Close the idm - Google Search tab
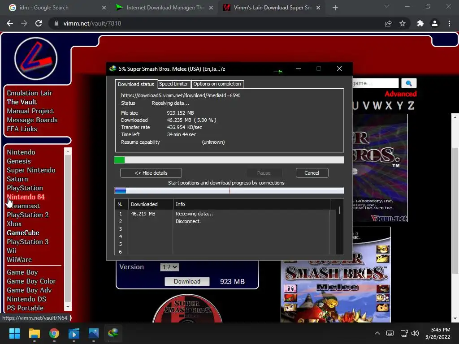Image resolution: width=459 pixels, height=344 pixels. point(104,8)
